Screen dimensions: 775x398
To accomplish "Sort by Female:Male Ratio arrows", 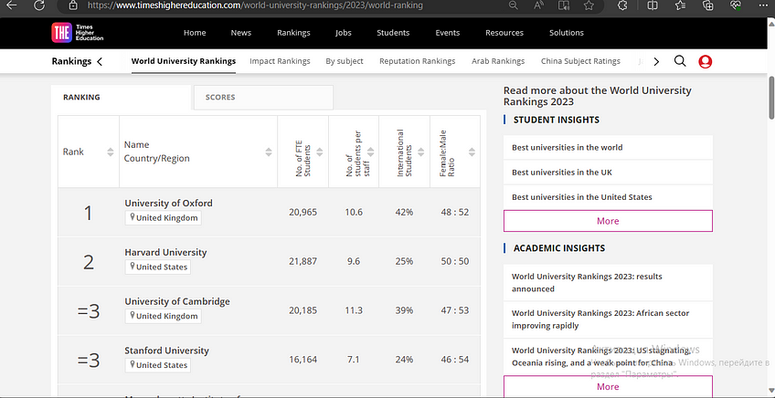I will coord(472,152).
